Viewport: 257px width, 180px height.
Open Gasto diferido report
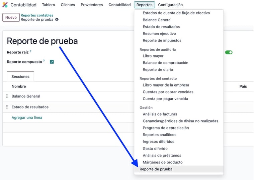[155, 148]
